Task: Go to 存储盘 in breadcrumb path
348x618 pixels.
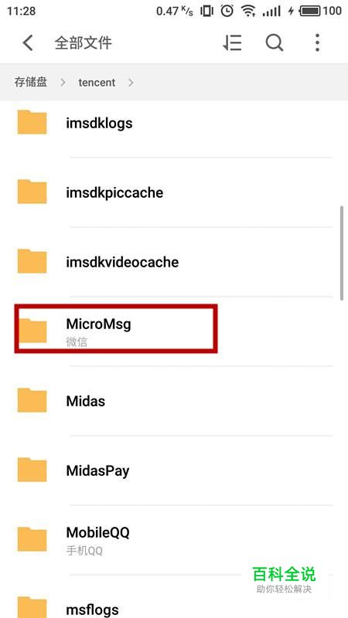Action: click(31, 83)
